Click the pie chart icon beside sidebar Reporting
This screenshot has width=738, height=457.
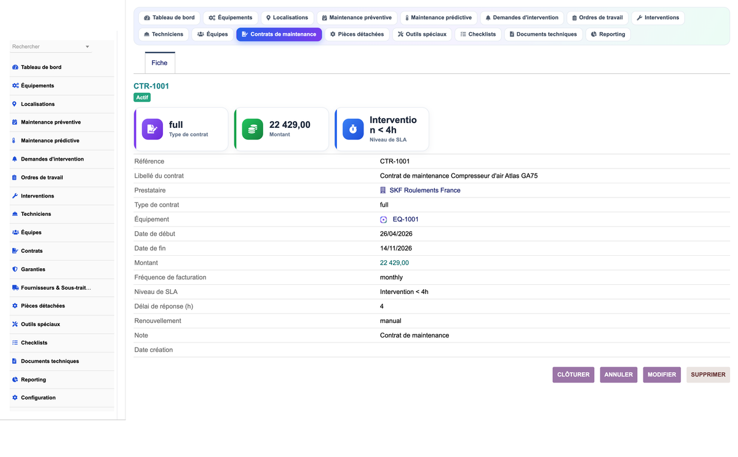(15, 380)
